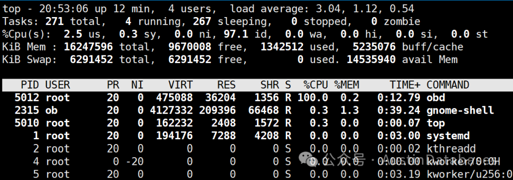Click the TIME+ column header
The width and height of the screenshot is (513, 180).
405,85
